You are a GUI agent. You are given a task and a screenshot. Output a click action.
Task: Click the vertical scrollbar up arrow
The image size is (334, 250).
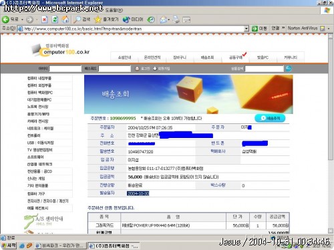(331, 36)
